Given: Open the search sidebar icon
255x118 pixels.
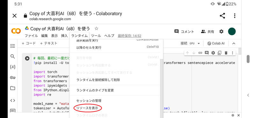Looking at the screenshot, I should pyautogui.click(x=13, y=57).
